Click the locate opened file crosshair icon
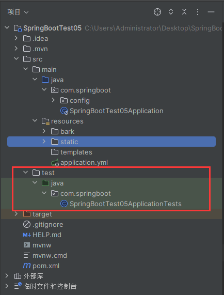 coord(157,12)
